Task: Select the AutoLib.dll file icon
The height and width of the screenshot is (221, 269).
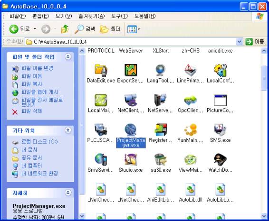Action: tap(190, 190)
